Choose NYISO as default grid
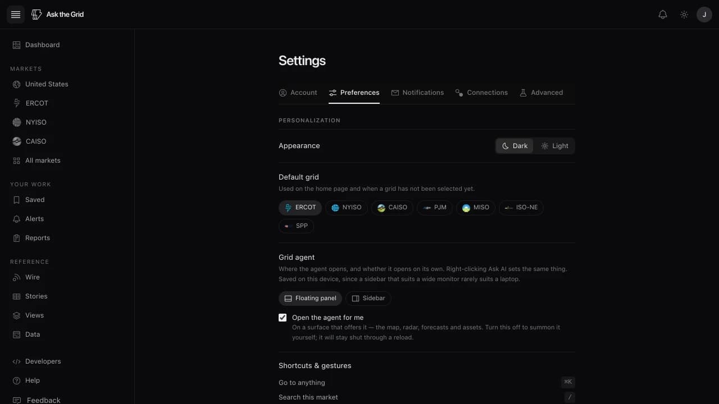 click(x=347, y=208)
